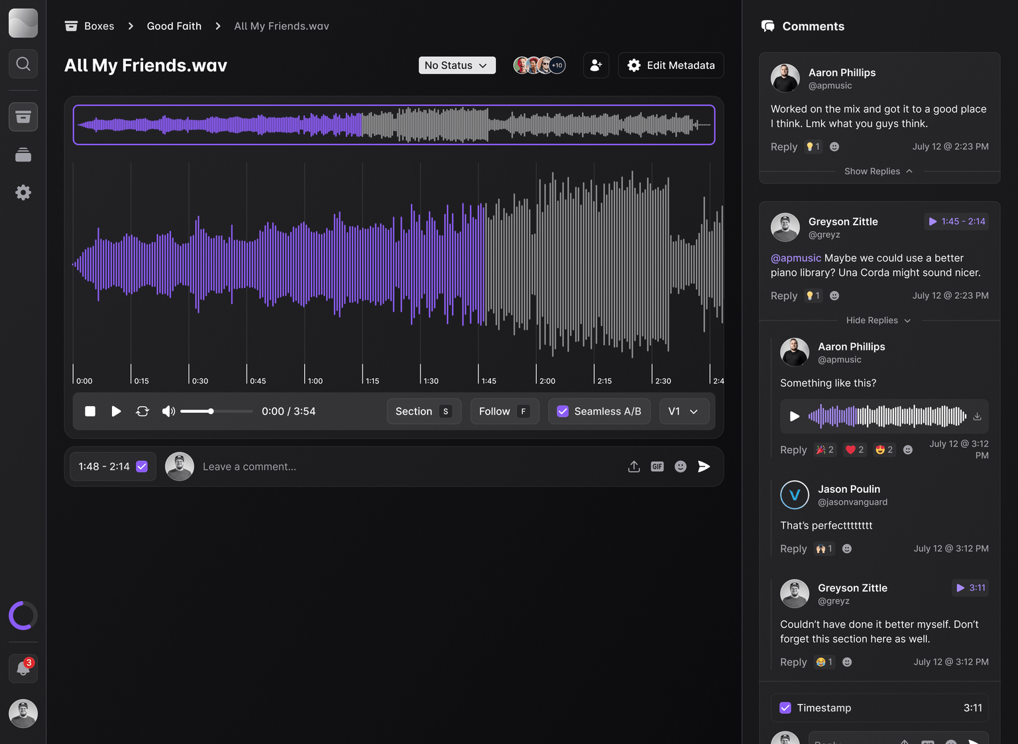Uncheck the Seamless A/B checkbox
The height and width of the screenshot is (744, 1018).
click(563, 411)
